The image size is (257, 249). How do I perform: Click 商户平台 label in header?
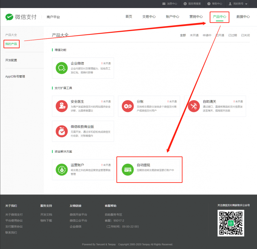[53, 17]
